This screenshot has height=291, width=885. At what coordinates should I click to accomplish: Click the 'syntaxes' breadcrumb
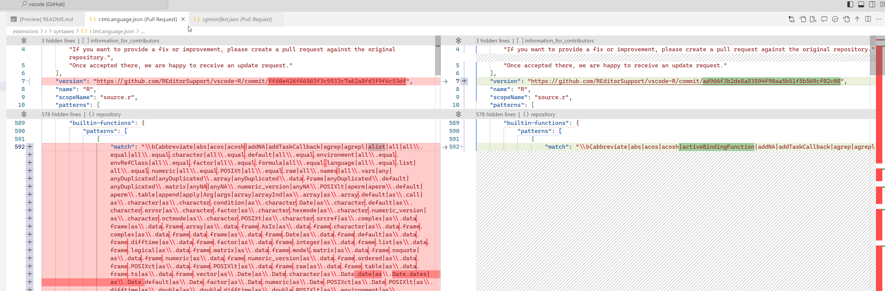point(64,31)
